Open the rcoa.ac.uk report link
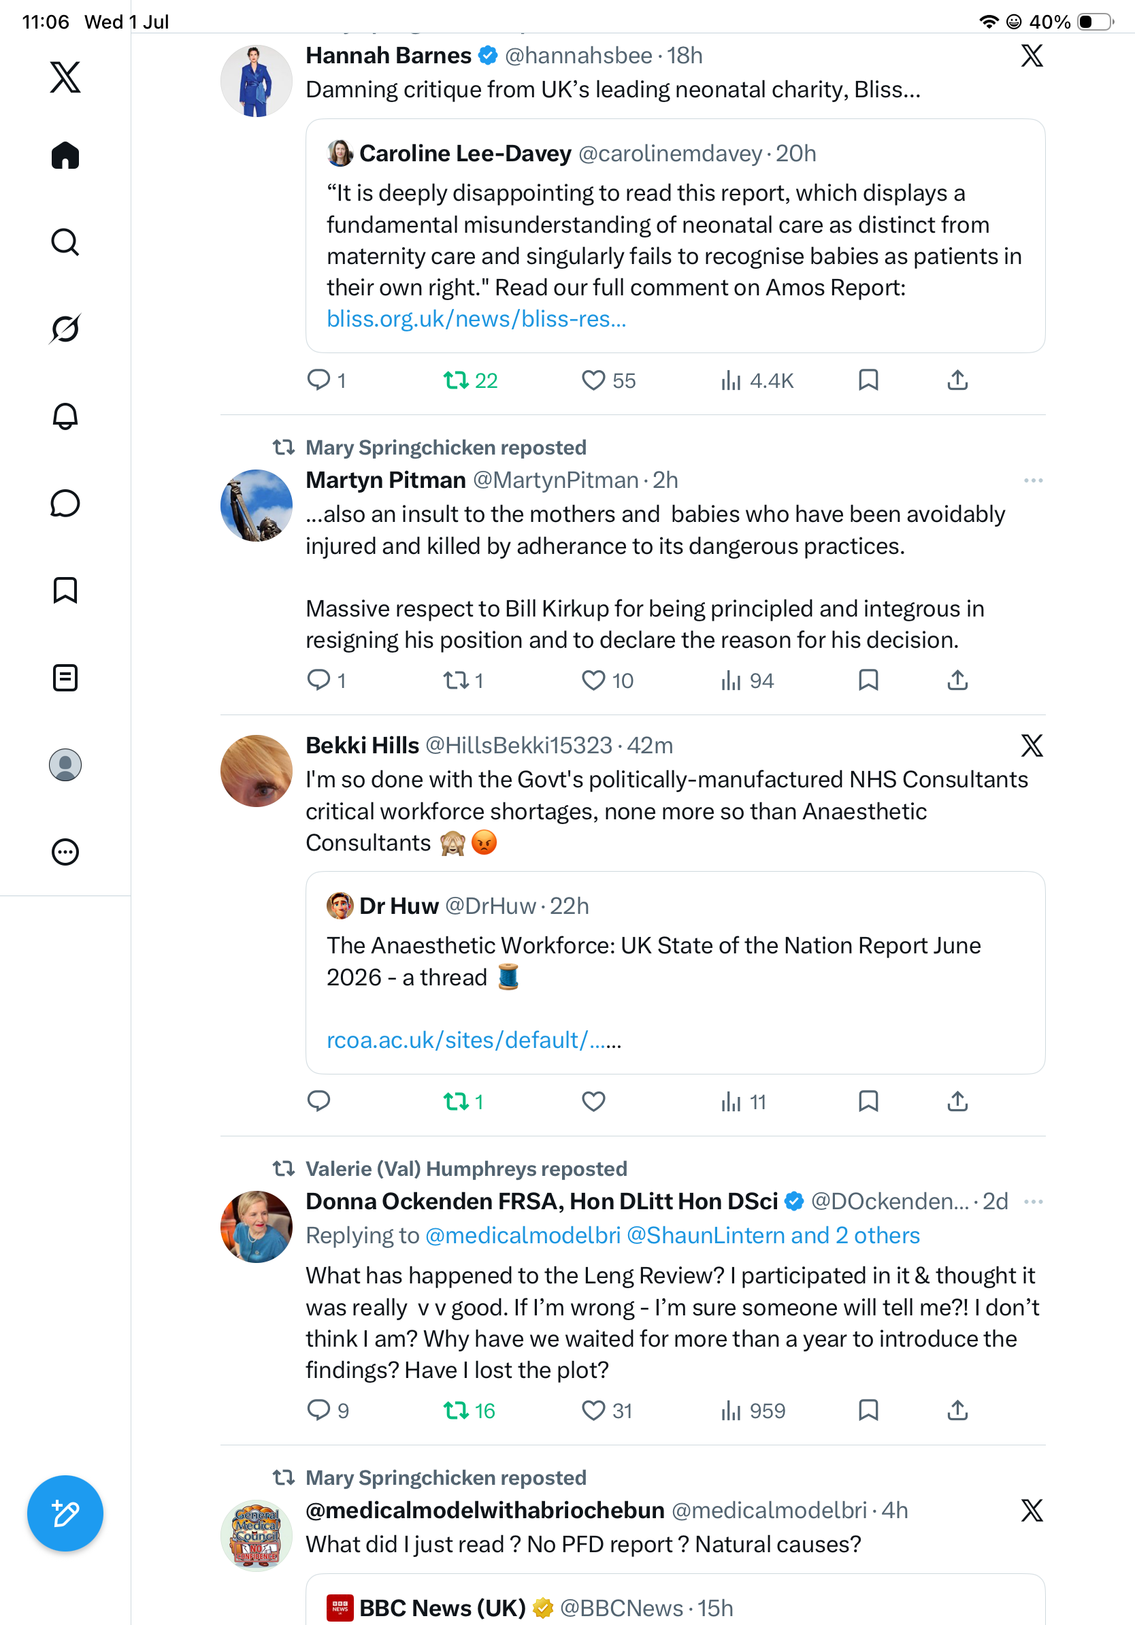The height and width of the screenshot is (1625, 1135). pos(474,1040)
